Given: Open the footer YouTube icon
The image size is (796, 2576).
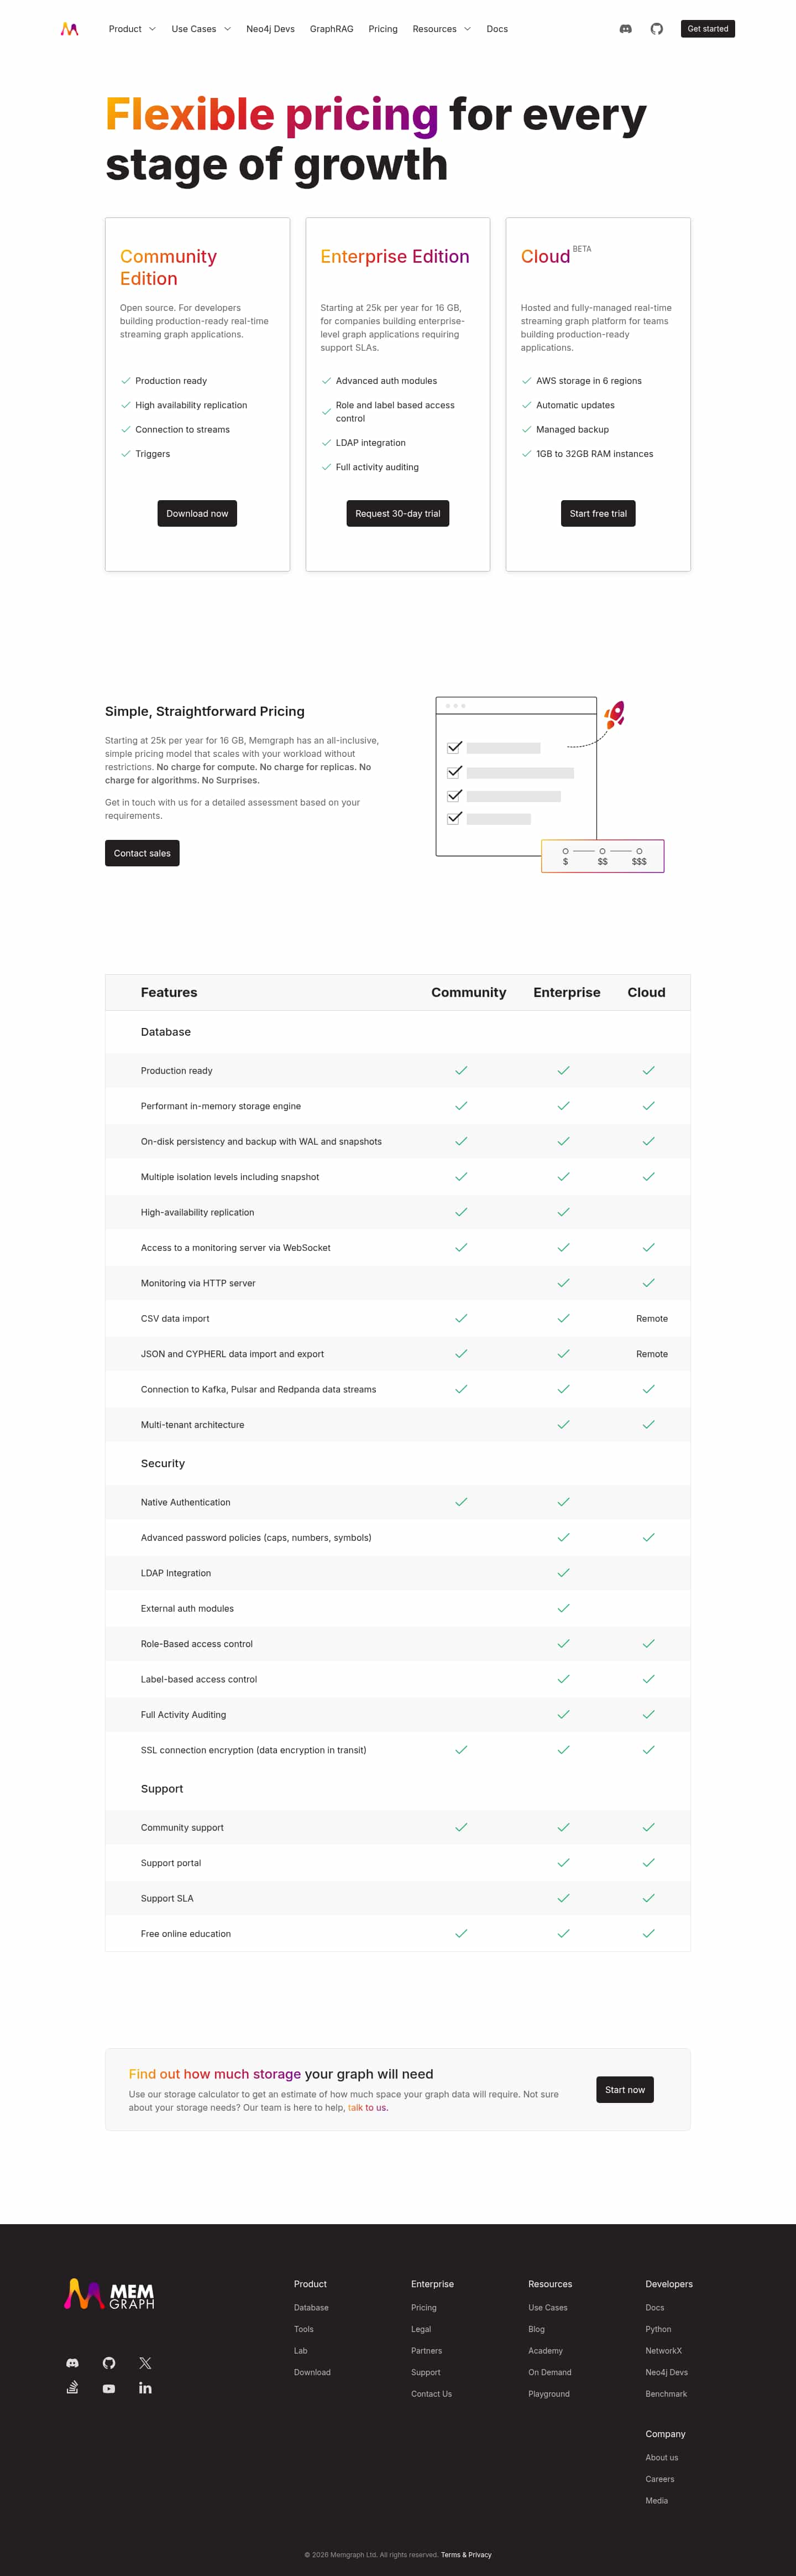Looking at the screenshot, I should pyautogui.click(x=109, y=2388).
